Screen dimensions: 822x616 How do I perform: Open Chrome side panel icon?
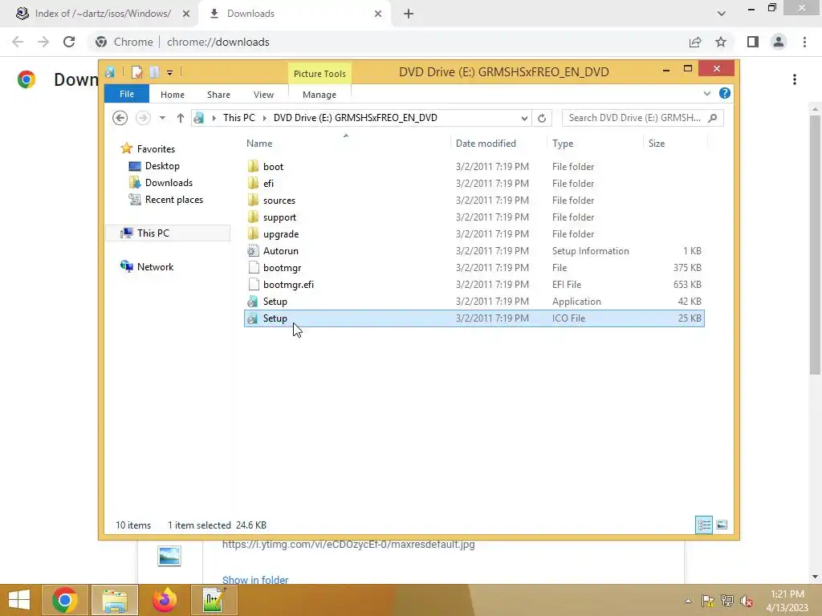pos(753,42)
